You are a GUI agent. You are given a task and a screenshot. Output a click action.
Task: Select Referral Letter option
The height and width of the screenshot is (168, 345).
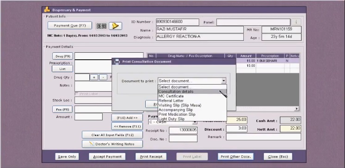[192, 100]
